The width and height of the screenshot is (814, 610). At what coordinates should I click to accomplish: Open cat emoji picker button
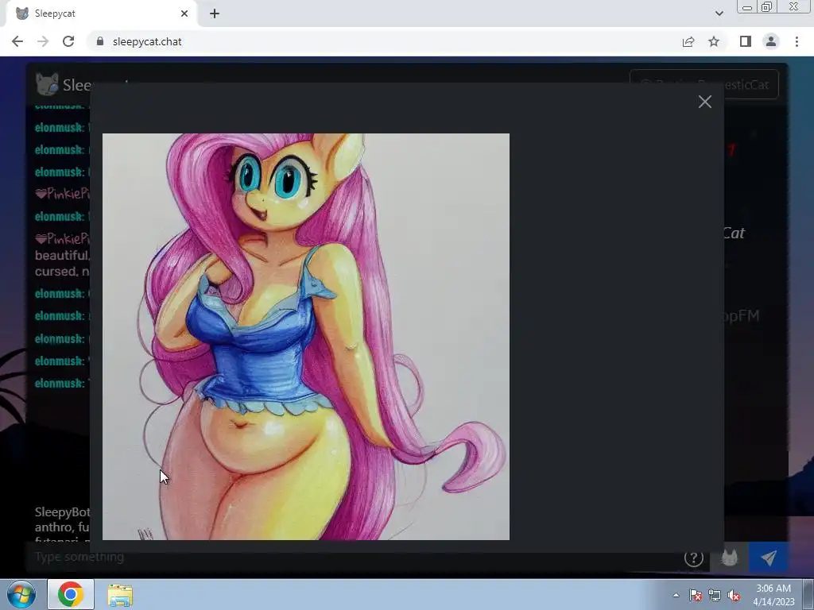click(730, 558)
